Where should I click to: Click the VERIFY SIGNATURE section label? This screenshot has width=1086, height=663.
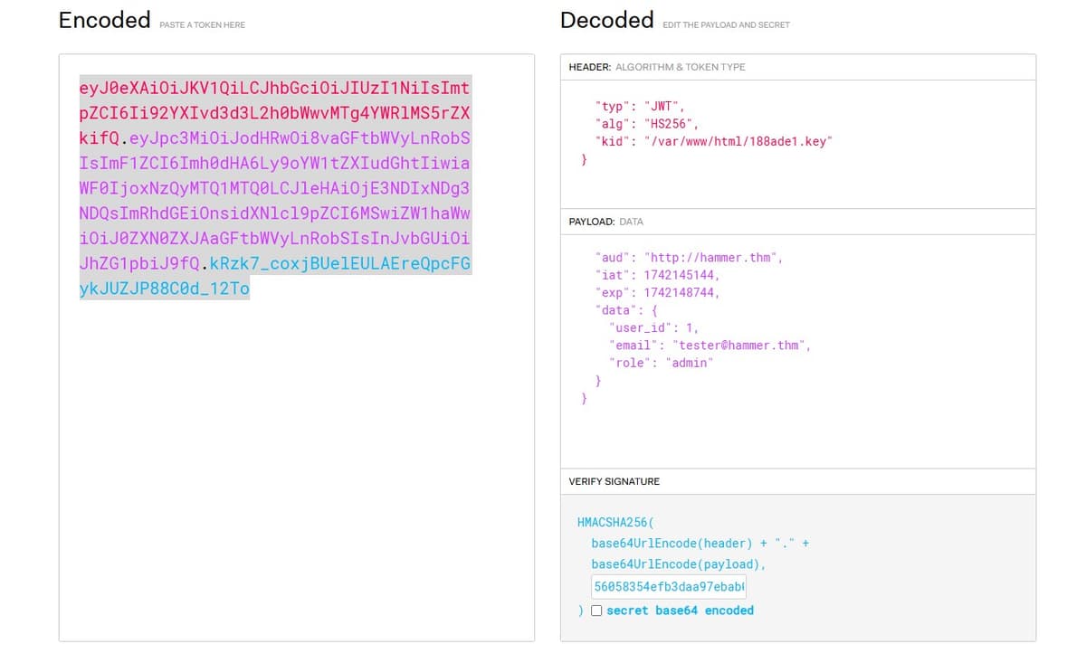[614, 481]
